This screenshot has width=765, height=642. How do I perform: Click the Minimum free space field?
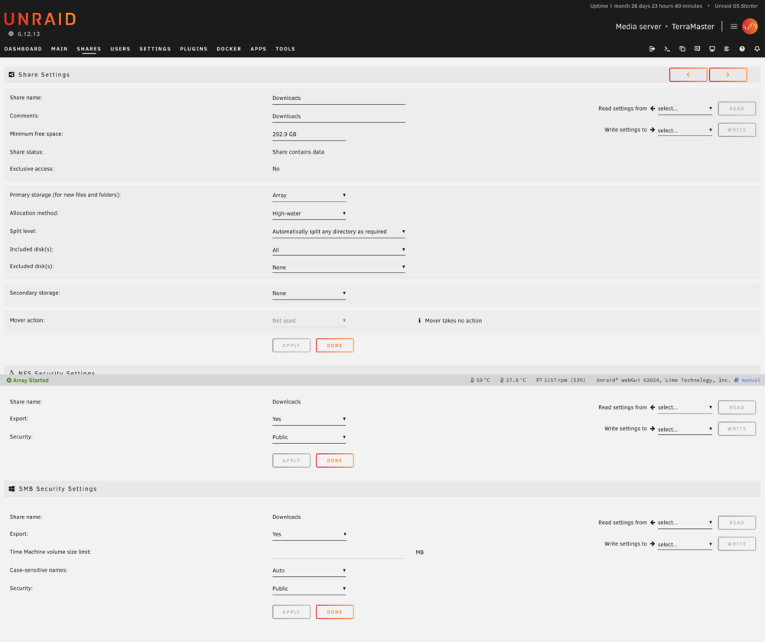coord(309,135)
